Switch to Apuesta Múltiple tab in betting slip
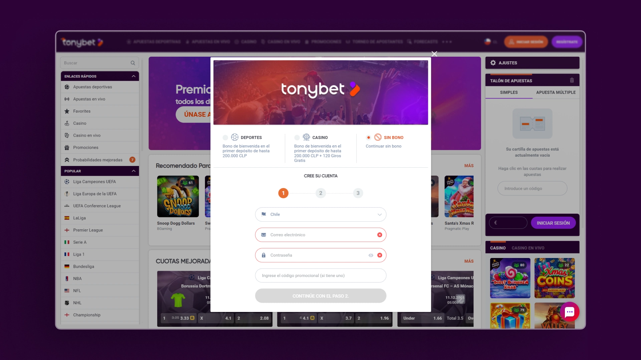 coord(556,92)
